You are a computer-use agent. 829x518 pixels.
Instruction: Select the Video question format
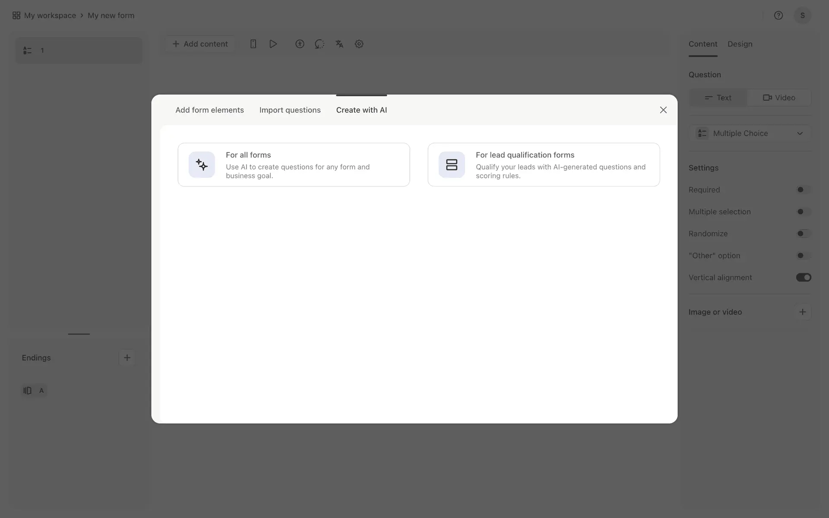point(779,98)
